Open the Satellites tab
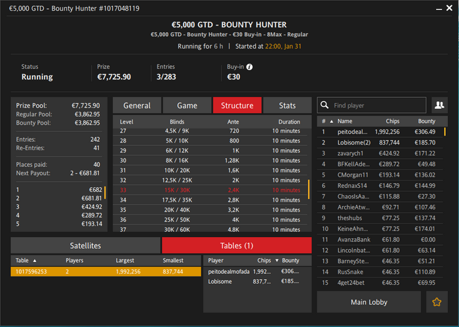 [x=85, y=246]
